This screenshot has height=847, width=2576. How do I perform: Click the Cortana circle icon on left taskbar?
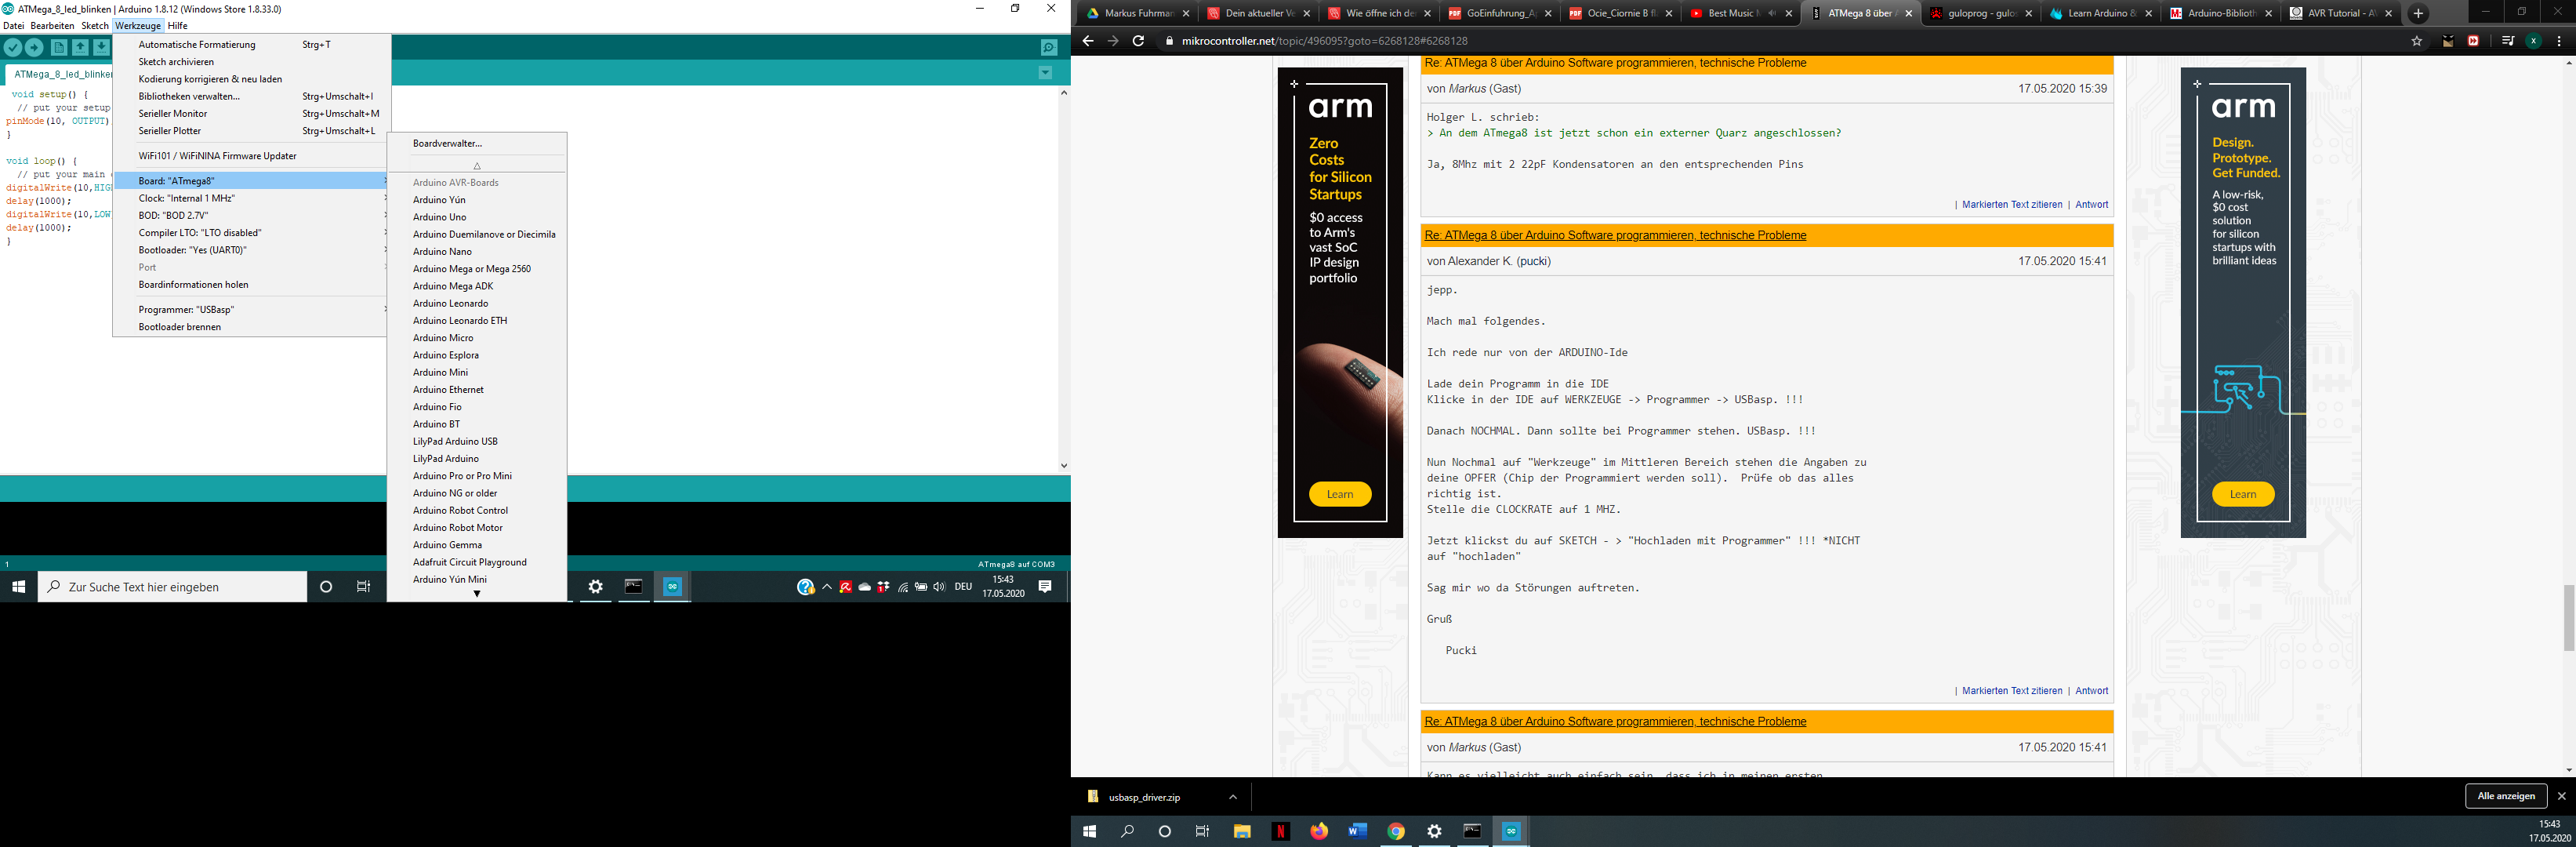(326, 587)
